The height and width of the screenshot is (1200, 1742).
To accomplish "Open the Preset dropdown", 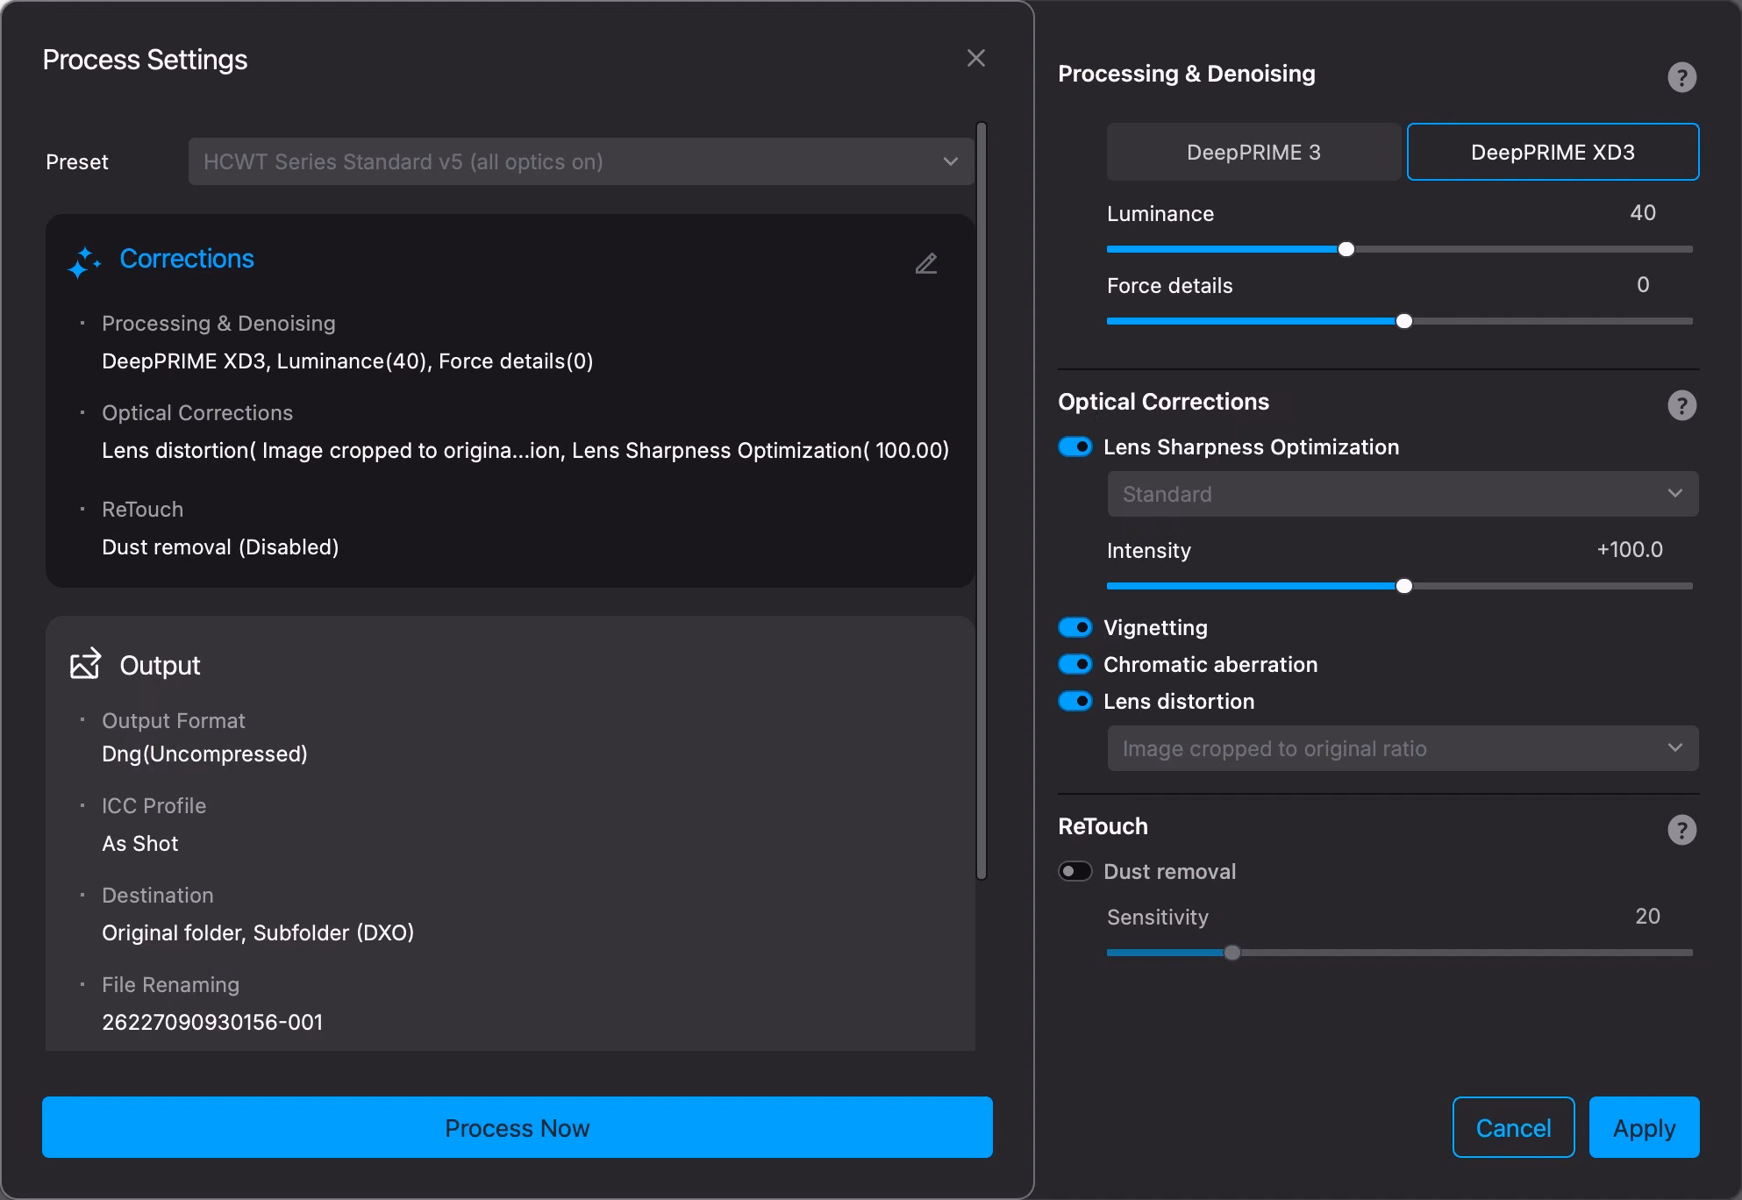I will coord(581,161).
